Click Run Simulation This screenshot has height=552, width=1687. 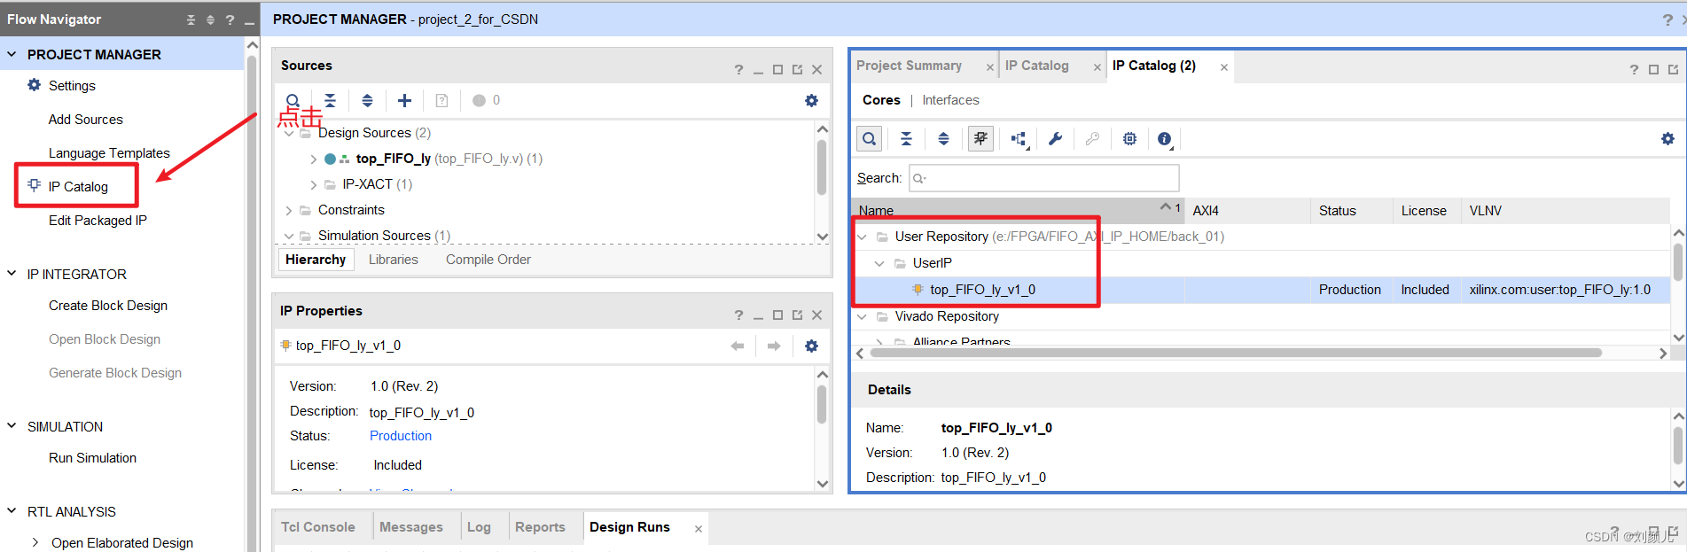point(92,458)
